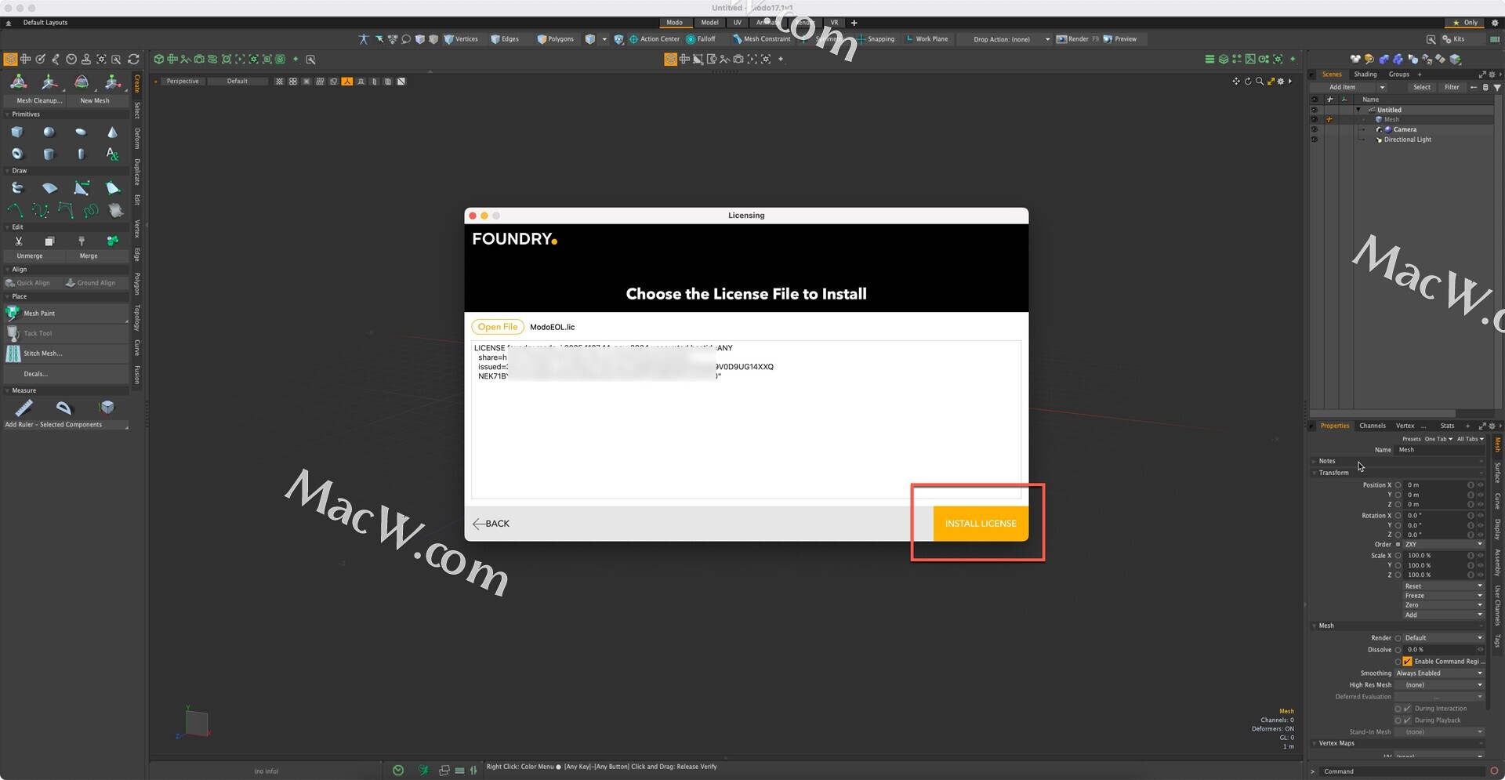
Task: Open Scenes panel gear settings
Action: (1492, 74)
